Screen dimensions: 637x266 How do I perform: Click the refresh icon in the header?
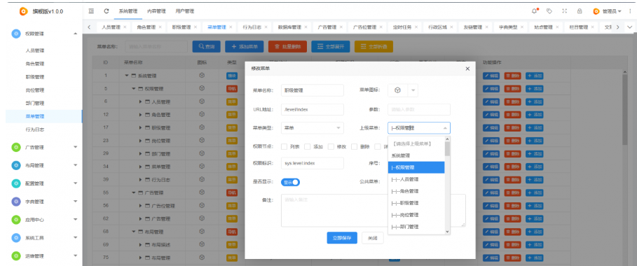[107, 11]
